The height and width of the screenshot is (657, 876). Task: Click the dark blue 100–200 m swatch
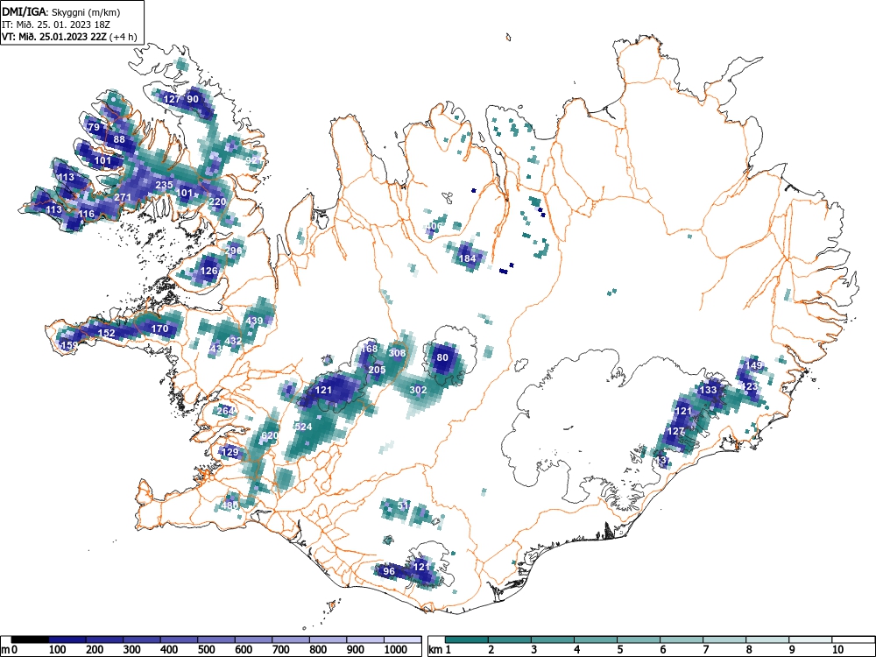[x=67, y=639]
